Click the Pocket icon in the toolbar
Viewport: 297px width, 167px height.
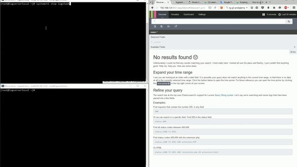(x=263, y=8)
